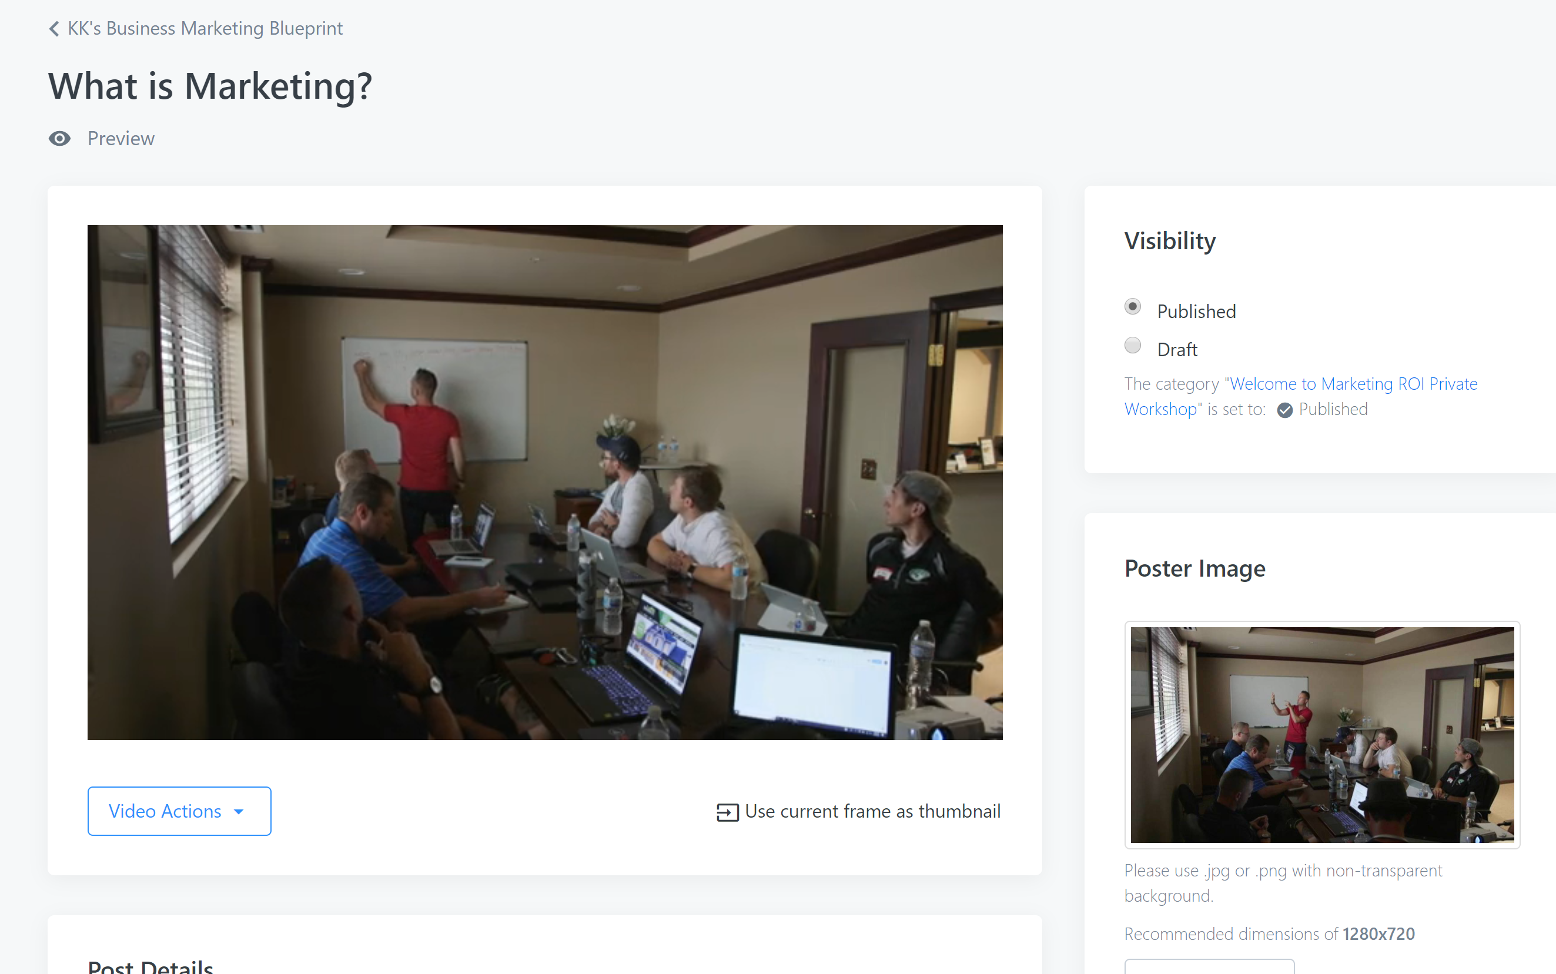Click the button below recommended dimensions text
This screenshot has width=1556, height=974.
point(1209,966)
